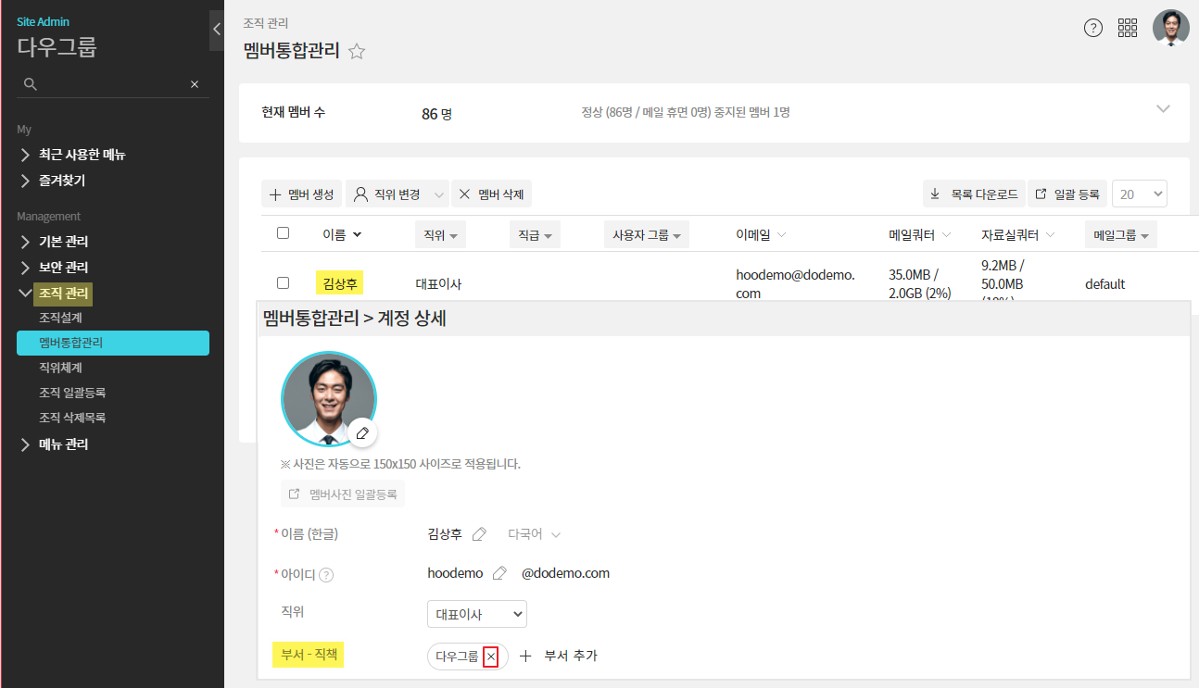This screenshot has height=688, width=1199.
Task: Toggle the select-all checkbox in table header
Action: (284, 233)
